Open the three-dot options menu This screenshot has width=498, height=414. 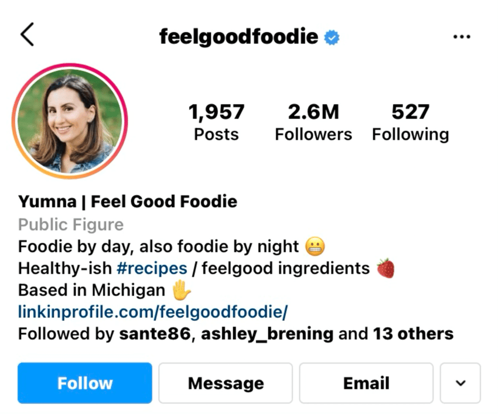click(462, 35)
